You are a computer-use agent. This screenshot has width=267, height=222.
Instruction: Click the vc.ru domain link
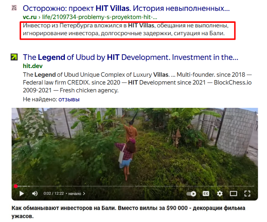pyautogui.click(x=30, y=17)
